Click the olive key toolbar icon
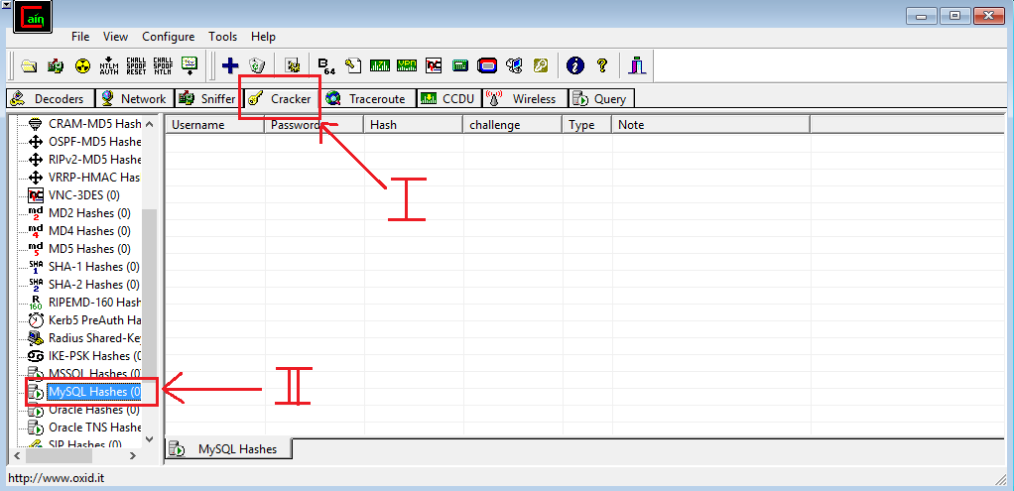This screenshot has width=1014, height=491. pyautogui.click(x=541, y=65)
